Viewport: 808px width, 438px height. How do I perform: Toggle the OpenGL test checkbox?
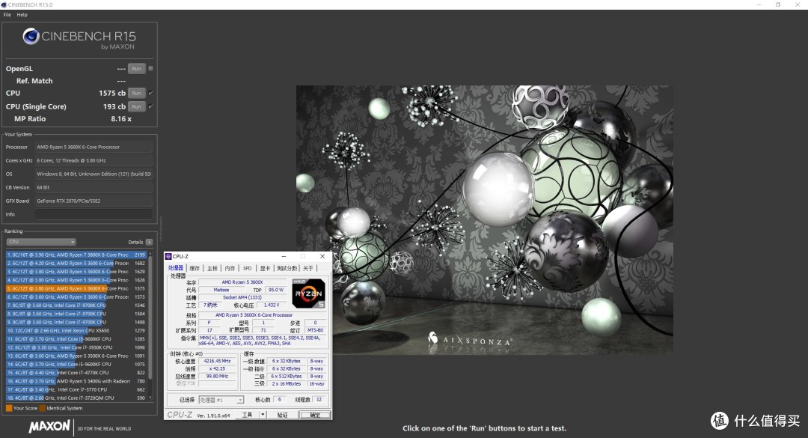click(x=151, y=68)
